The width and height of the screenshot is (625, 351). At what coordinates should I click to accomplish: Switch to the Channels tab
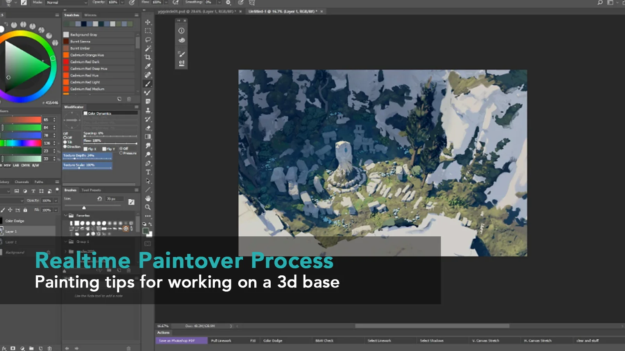[x=22, y=182]
